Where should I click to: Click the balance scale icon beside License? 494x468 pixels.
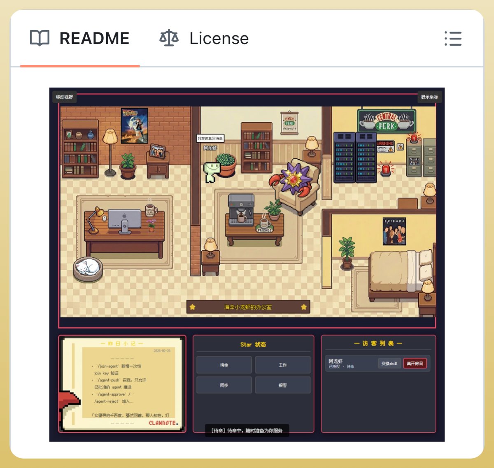pos(169,38)
